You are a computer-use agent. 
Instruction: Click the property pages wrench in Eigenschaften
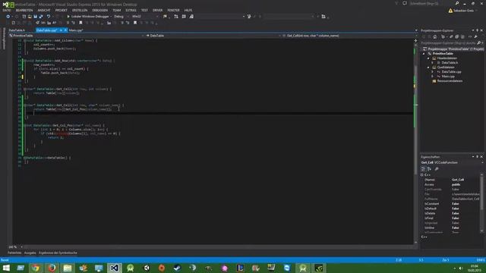pos(437,168)
